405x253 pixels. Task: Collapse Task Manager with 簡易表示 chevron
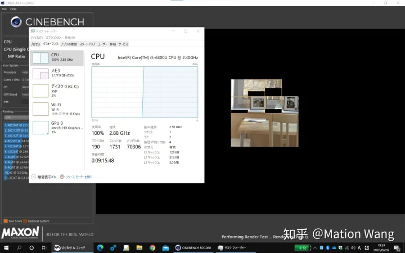coord(33,177)
